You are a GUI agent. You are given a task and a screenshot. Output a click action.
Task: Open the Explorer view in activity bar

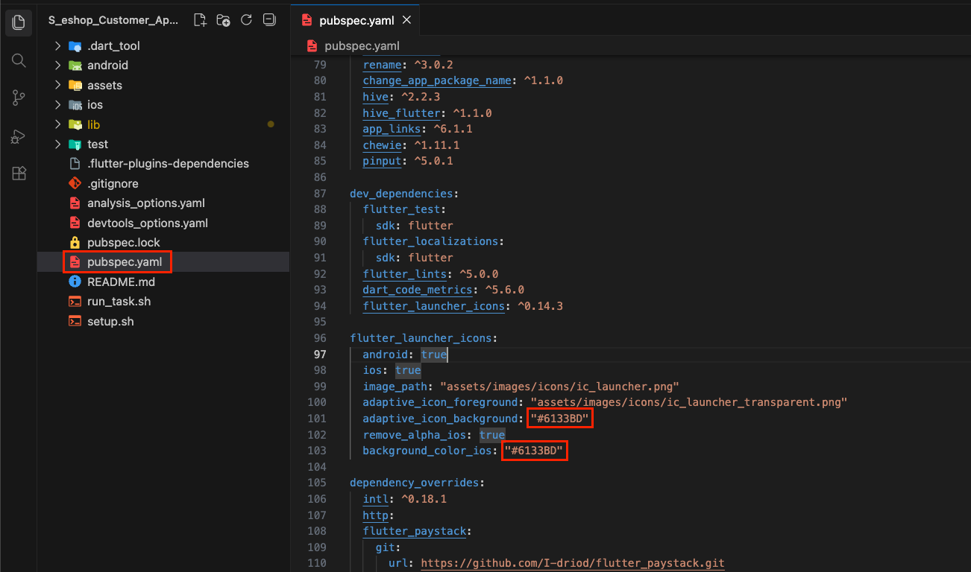(x=19, y=22)
